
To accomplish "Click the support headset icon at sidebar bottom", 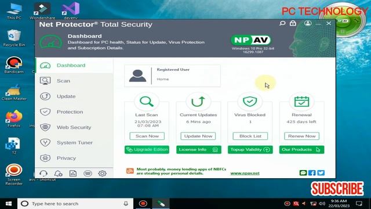I will tap(43, 174).
